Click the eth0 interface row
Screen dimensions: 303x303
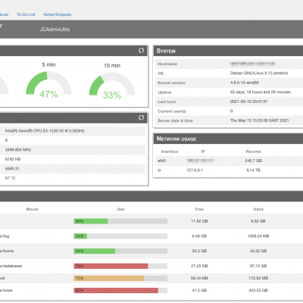pyautogui.click(x=228, y=161)
